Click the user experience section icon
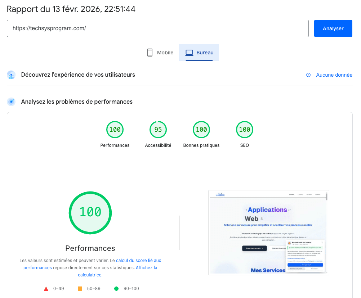This screenshot has height=298, width=361. click(11, 75)
